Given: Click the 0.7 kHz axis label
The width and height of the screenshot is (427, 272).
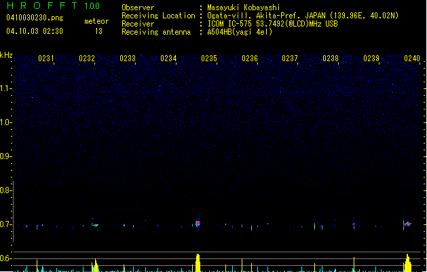Looking at the screenshot, I should click(5, 224).
